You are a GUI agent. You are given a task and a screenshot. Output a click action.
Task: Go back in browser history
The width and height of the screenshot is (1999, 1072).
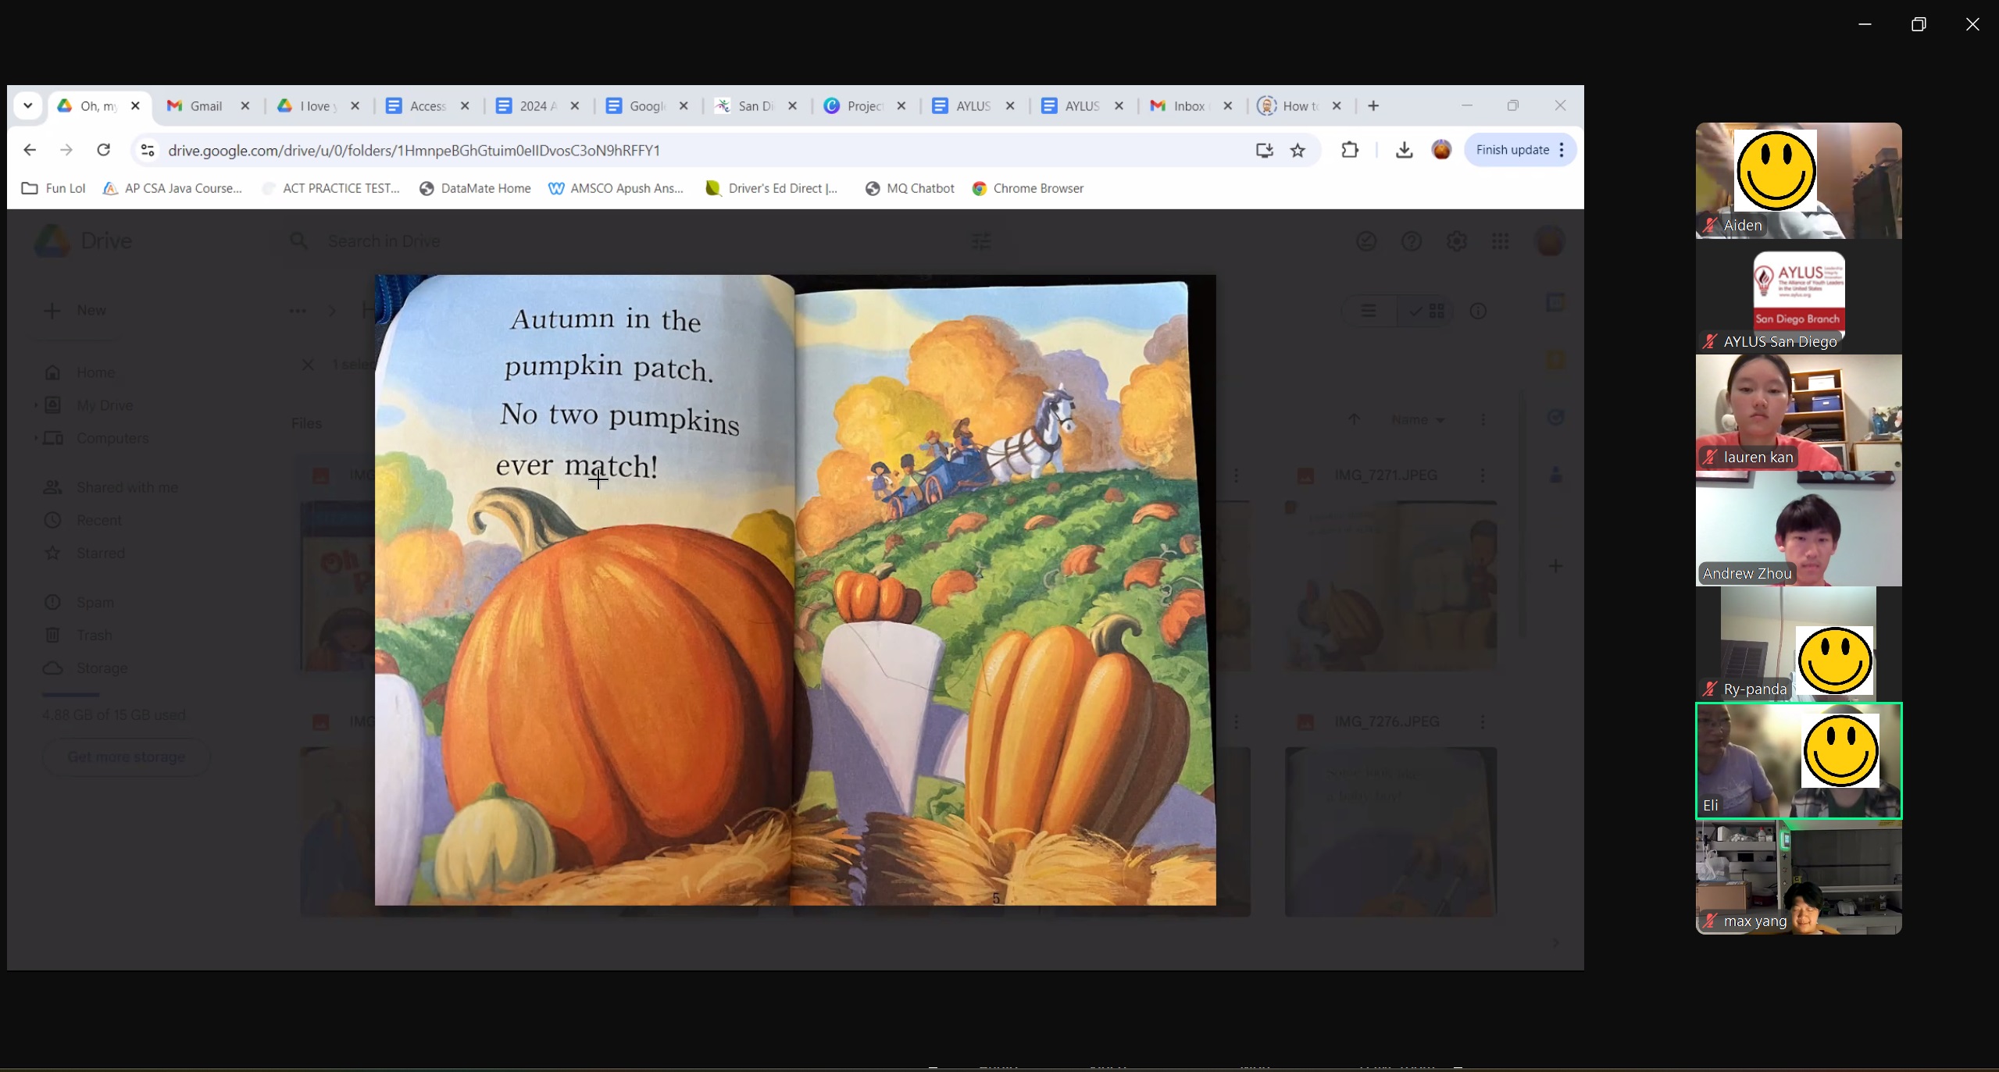[30, 150]
